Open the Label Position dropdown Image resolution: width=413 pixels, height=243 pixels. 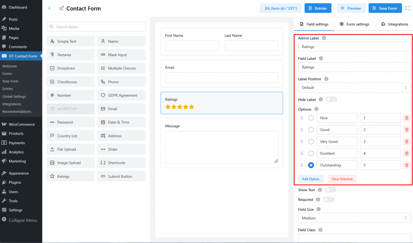354,88
